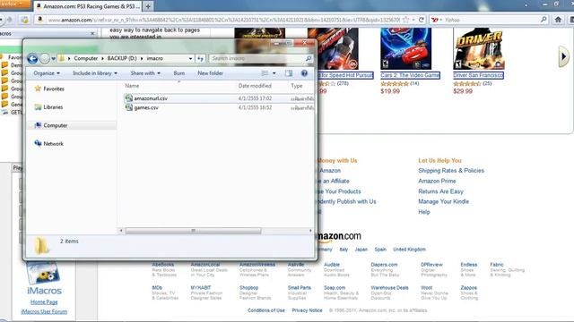Select the Computer breadcrumb in the address bar

click(x=86, y=58)
